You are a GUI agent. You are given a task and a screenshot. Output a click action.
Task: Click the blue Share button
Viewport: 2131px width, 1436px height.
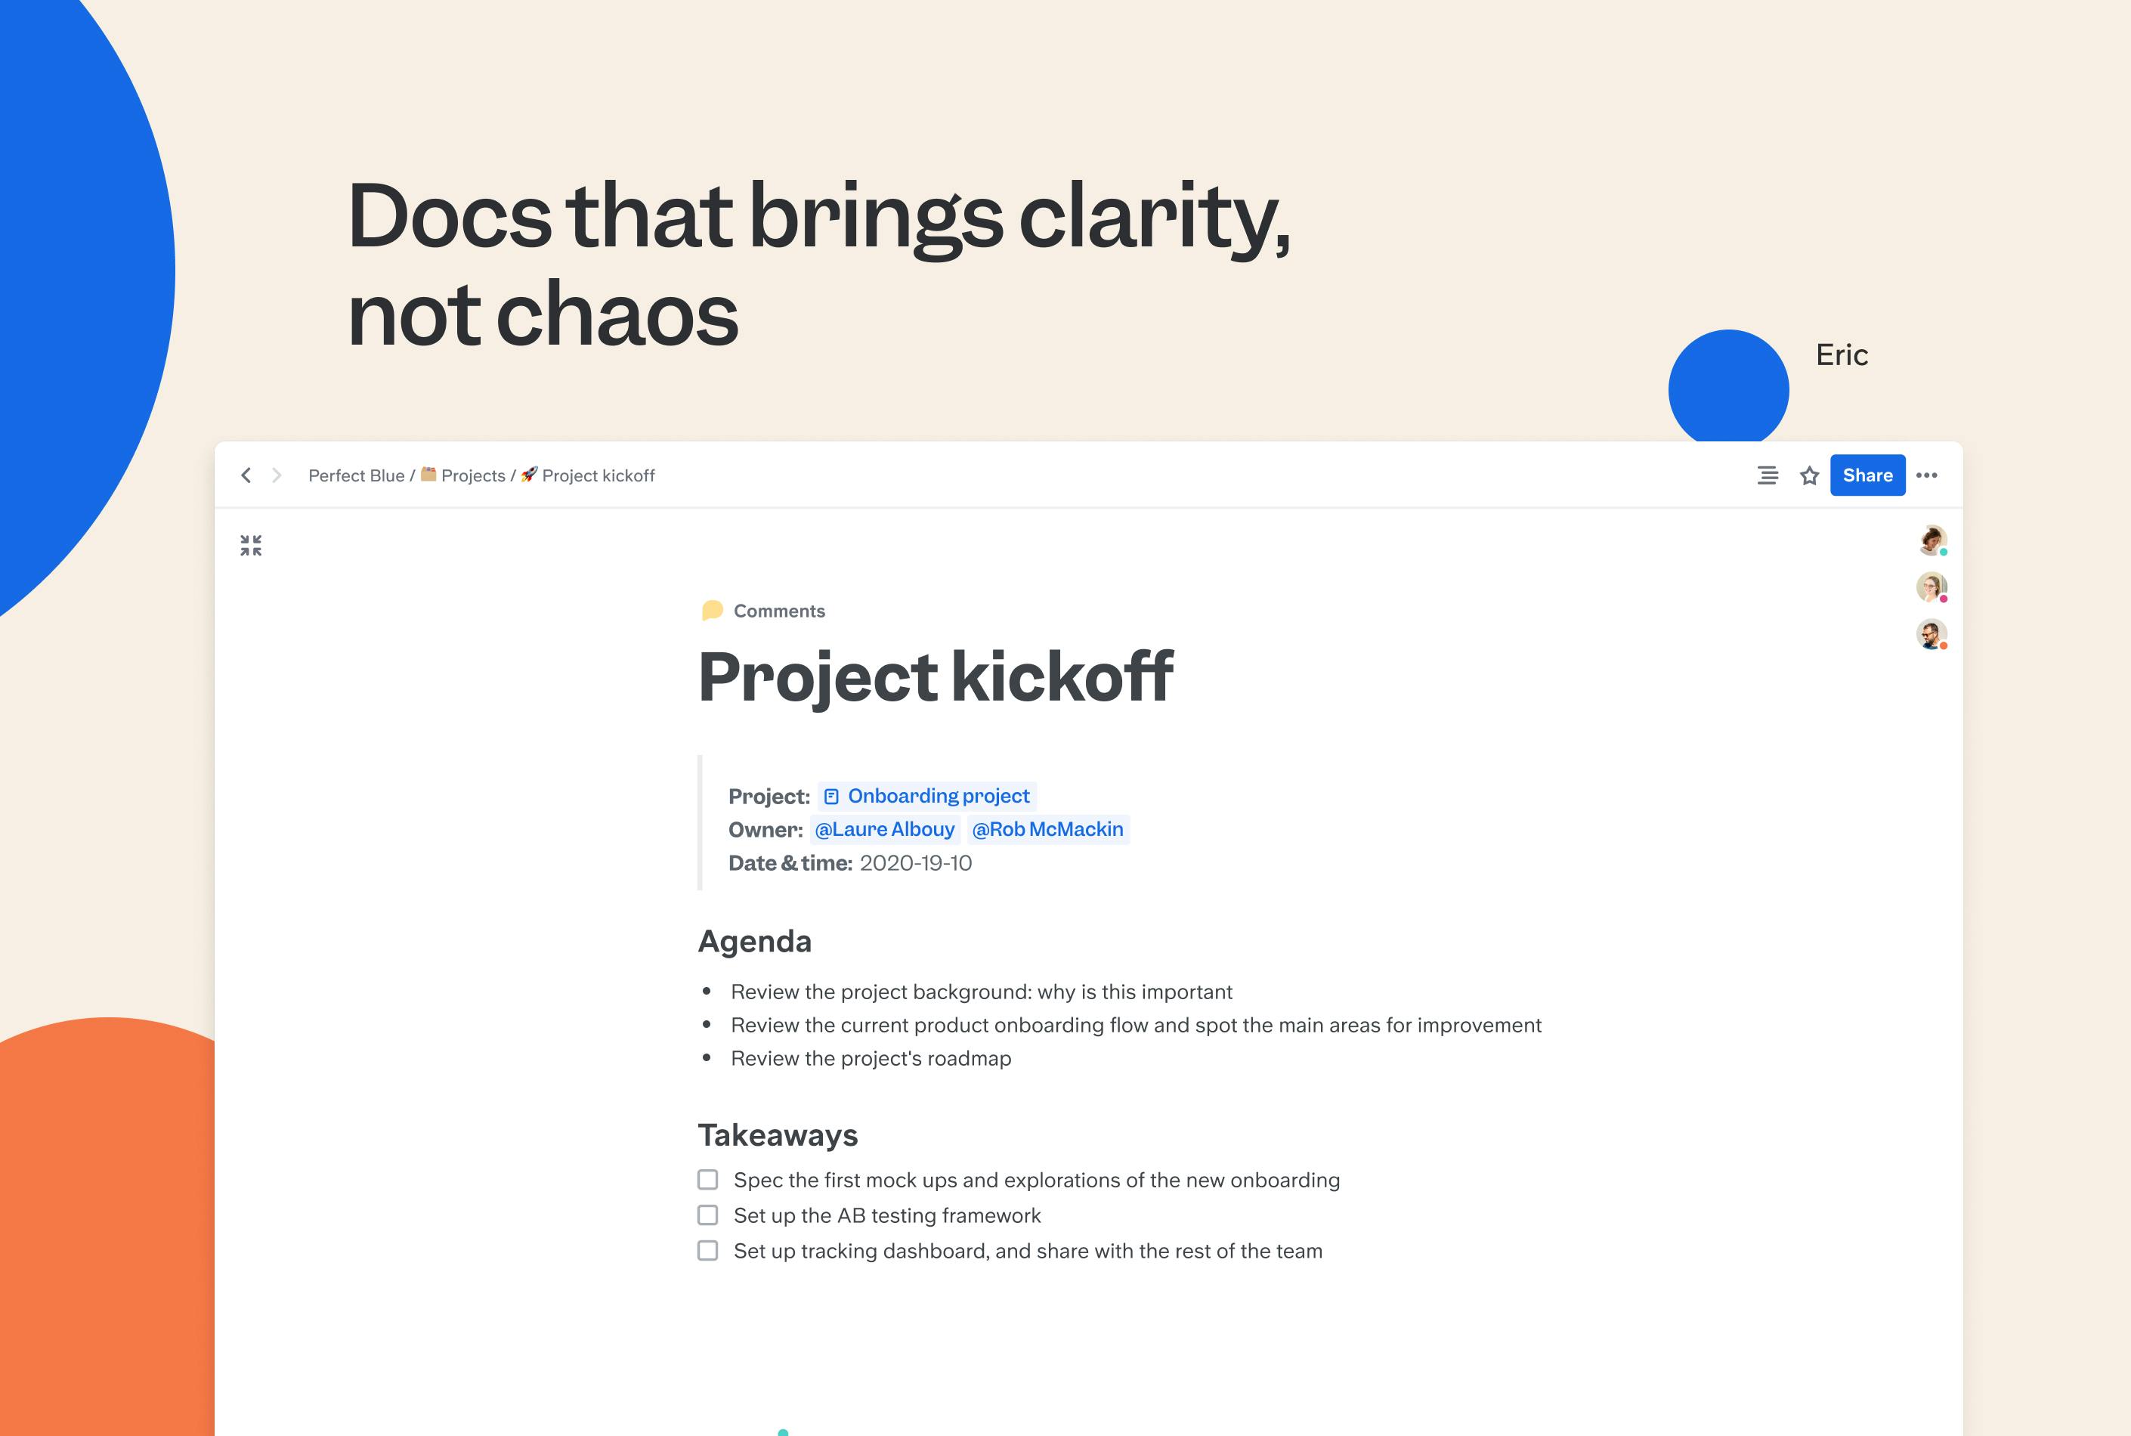click(x=1867, y=475)
